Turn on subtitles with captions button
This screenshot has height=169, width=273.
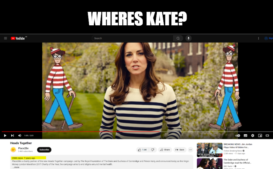(246, 136)
